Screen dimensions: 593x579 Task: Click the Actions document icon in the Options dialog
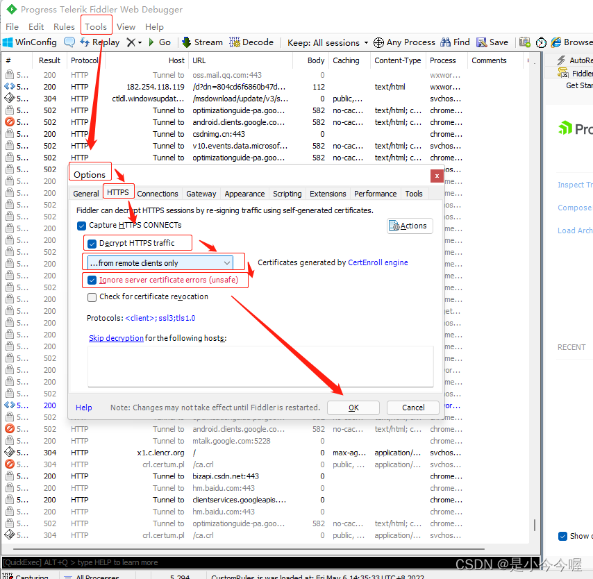[x=394, y=226]
